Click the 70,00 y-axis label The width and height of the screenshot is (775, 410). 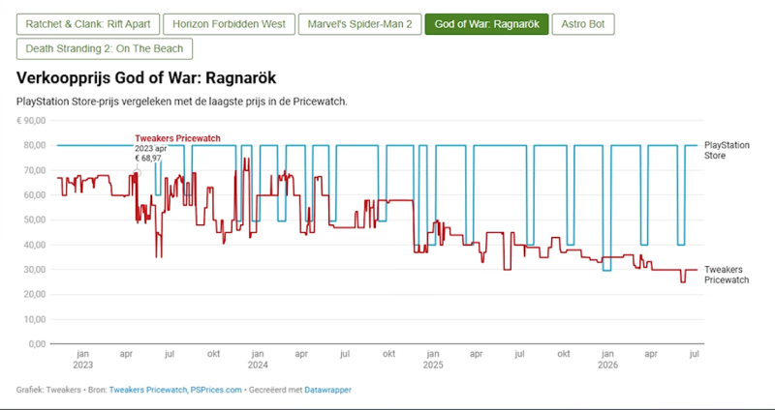click(35, 170)
